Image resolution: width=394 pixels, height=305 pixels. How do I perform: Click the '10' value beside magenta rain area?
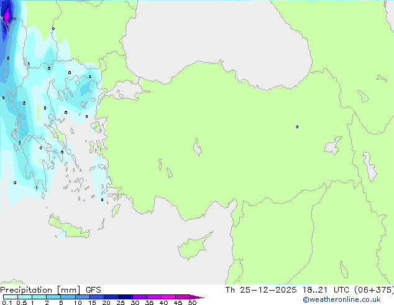[14, 19]
